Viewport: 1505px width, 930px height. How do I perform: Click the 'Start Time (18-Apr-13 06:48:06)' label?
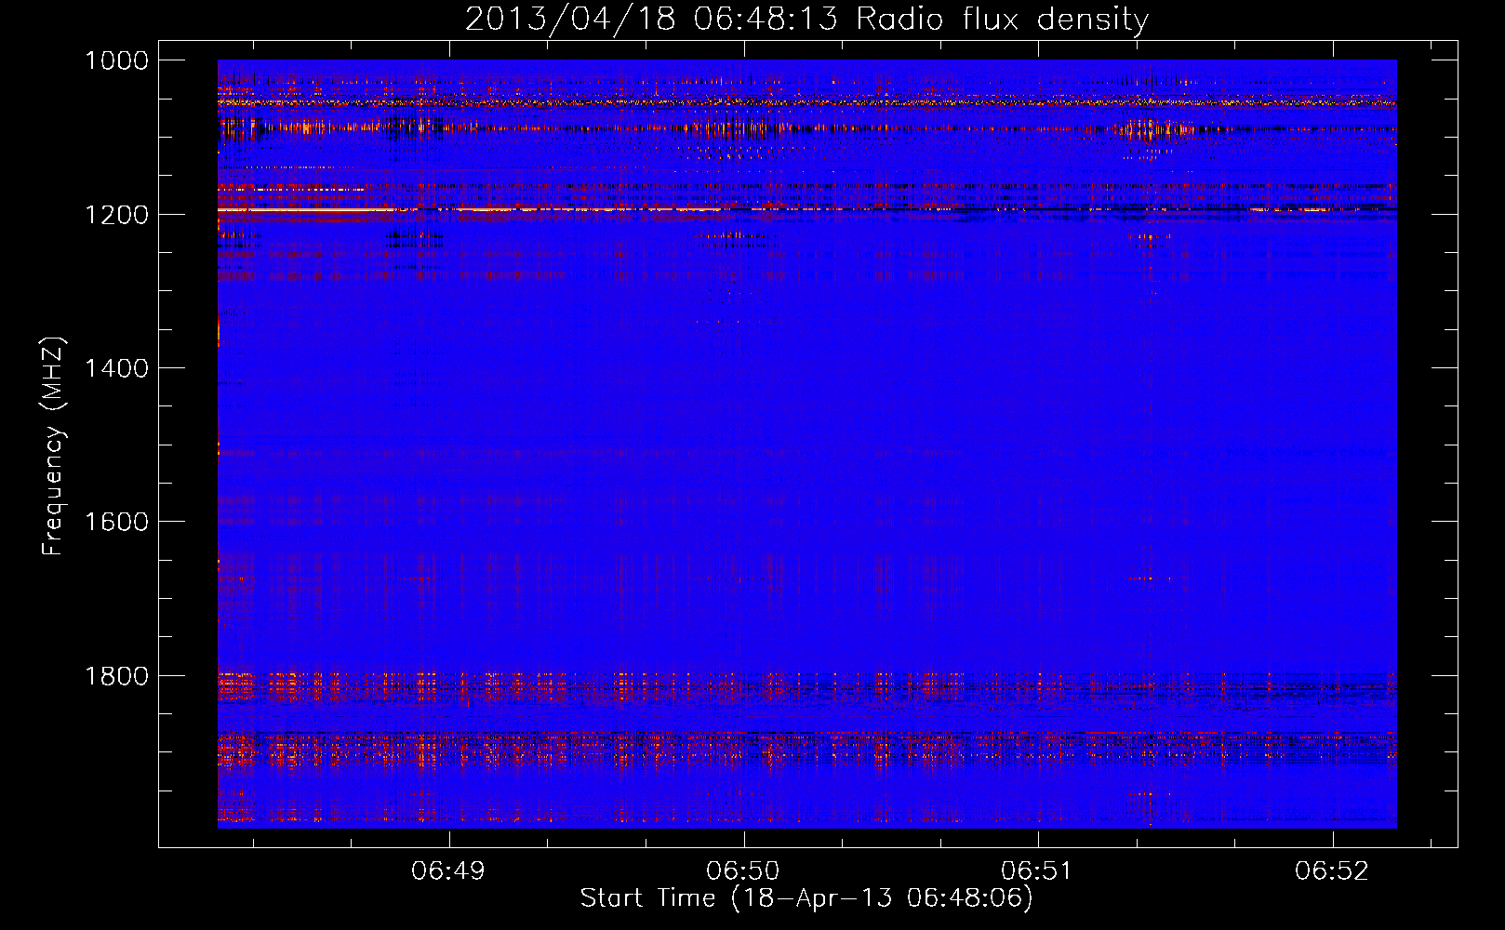(x=806, y=898)
